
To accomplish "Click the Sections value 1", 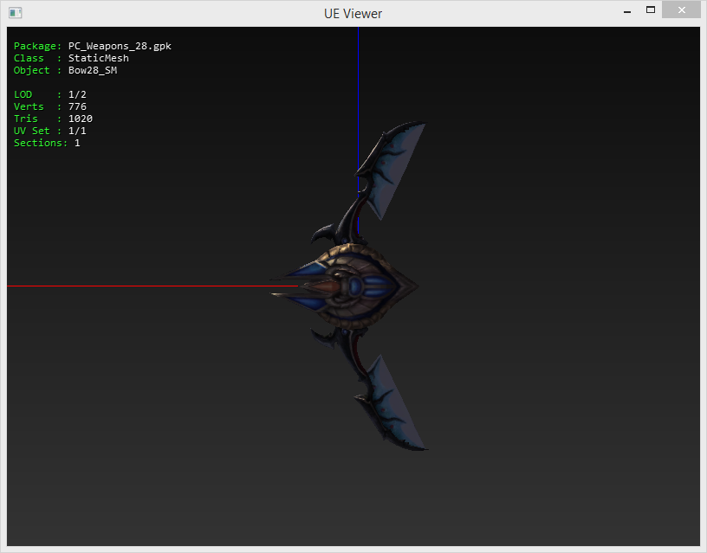I will coord(77,143).
